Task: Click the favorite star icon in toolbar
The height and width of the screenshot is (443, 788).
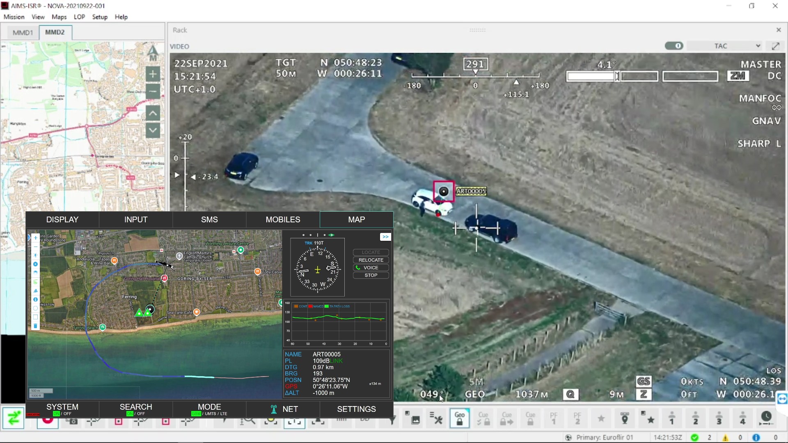Action: [x=601, y=418]
